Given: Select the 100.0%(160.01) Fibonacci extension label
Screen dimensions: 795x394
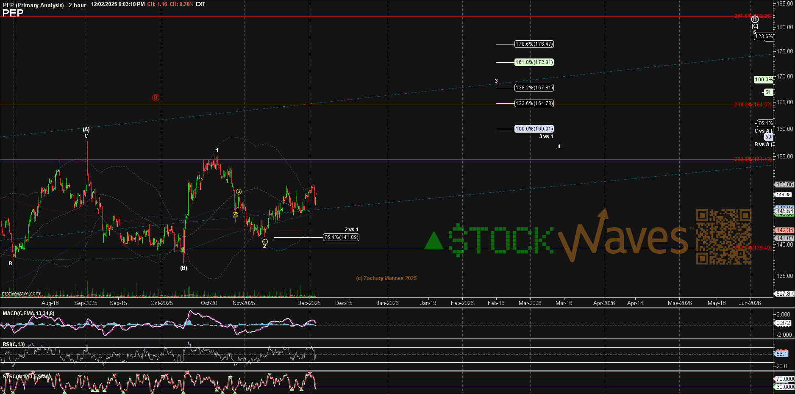Looking at the screenshot, I should pos(534,129).
